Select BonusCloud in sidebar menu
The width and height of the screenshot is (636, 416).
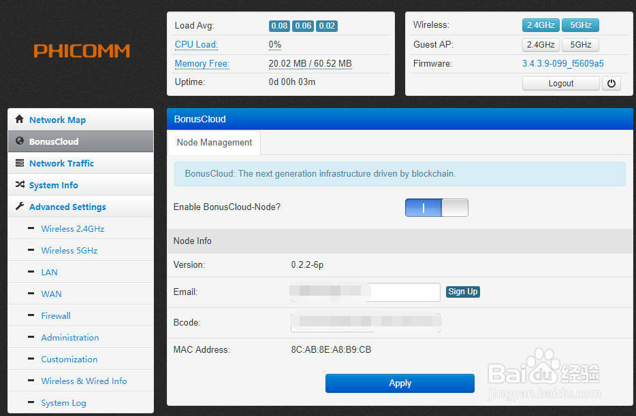pos(81,141)
